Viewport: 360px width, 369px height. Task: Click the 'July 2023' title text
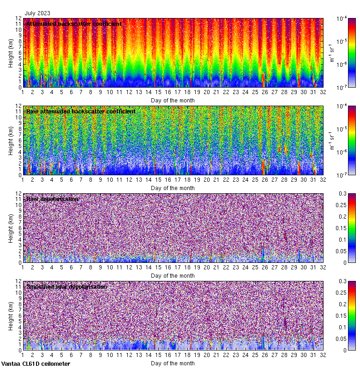(x=37, y=13)
